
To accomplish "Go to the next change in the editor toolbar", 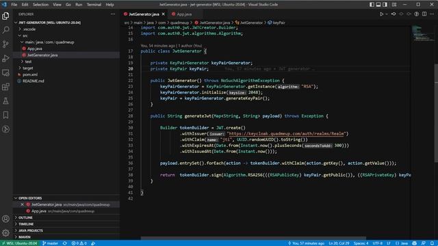I will (409, 14).
